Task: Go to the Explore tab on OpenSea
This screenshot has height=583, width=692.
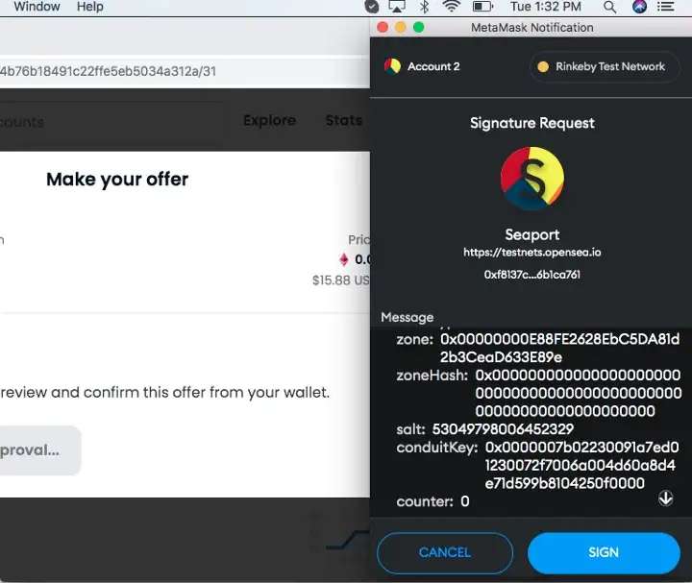Action: pyautogui.click(x=269, y=120)
